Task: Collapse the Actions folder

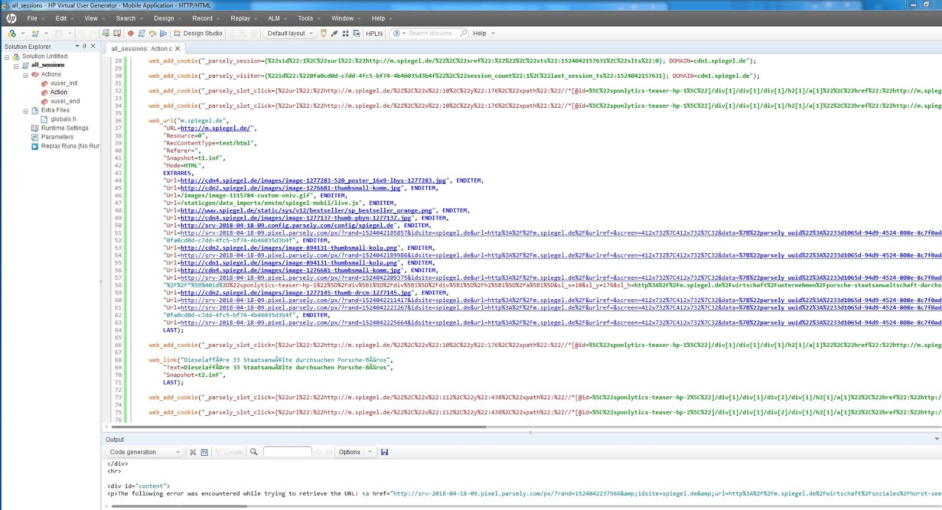Action: coord(26,75)
